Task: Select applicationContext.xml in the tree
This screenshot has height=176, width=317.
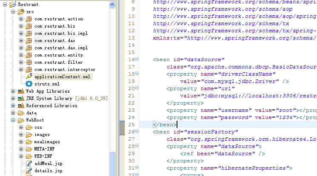Action: (x=62, y=77)
